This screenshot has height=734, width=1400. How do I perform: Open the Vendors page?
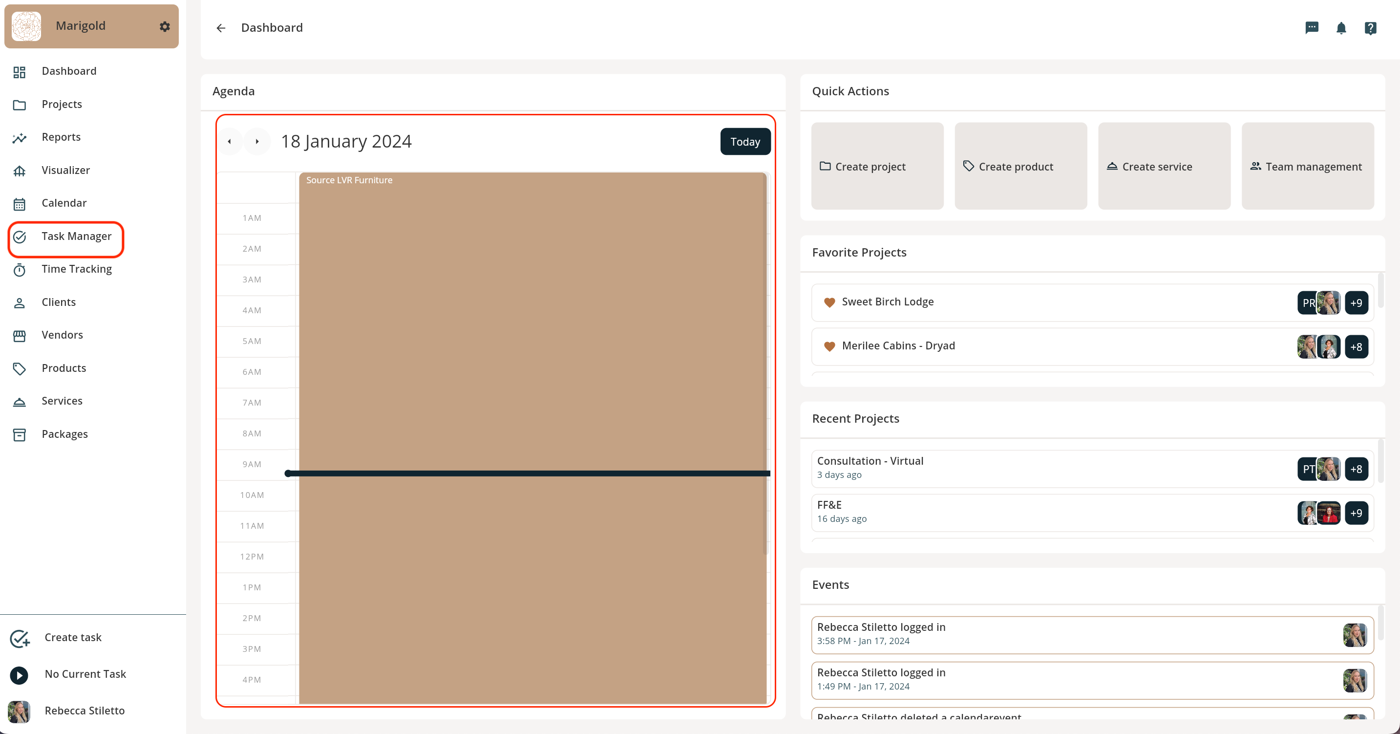click(62, 335)
